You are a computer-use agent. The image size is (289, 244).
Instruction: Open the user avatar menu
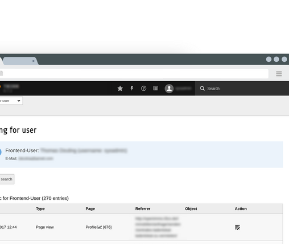click(x=169, y=89)
